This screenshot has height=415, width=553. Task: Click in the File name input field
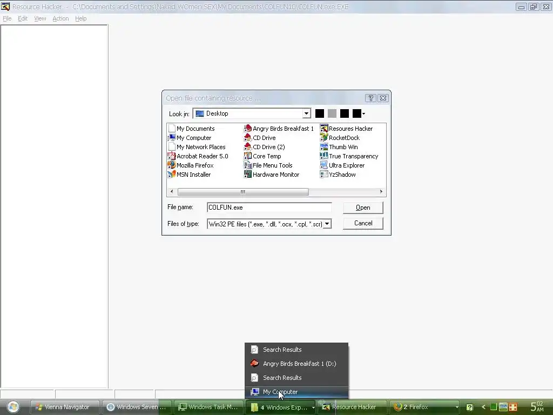(x=269, y=207)
